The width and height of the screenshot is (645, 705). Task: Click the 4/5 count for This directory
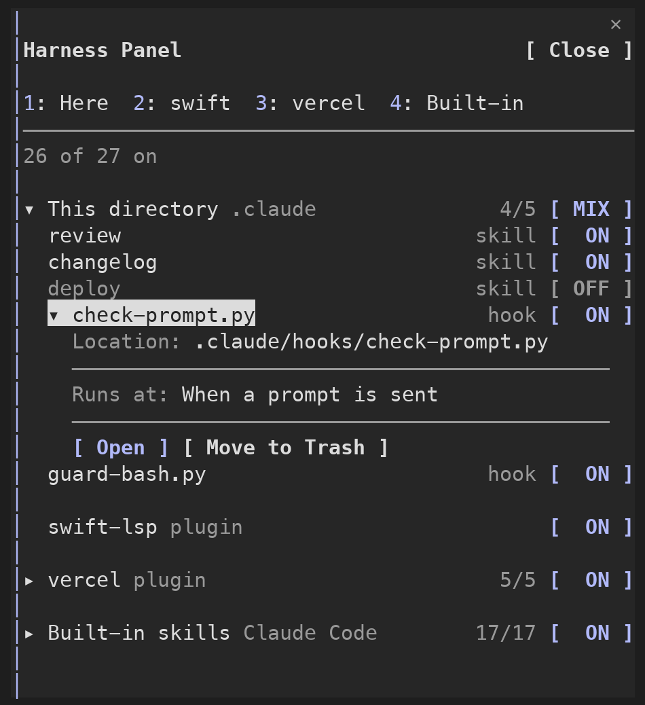tap(518, 209)
